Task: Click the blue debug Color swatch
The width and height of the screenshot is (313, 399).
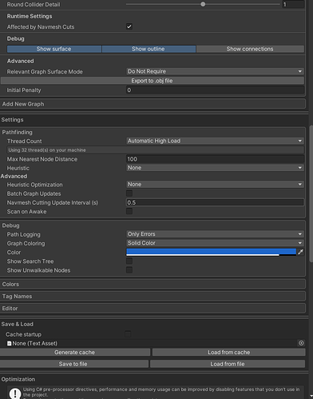Action: tap(211, 252)
